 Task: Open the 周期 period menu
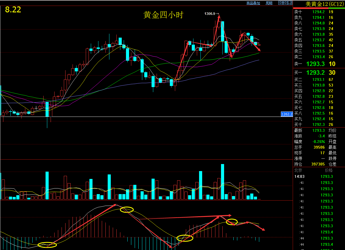[269, 3]
